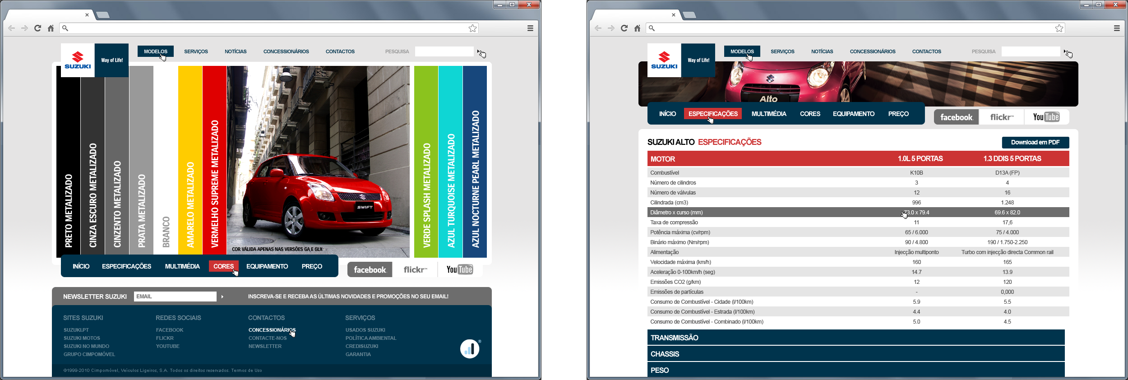This screenshot has height=380, width=1128.
Task: Click the home icon in the right browser
Action: [637, 28]
